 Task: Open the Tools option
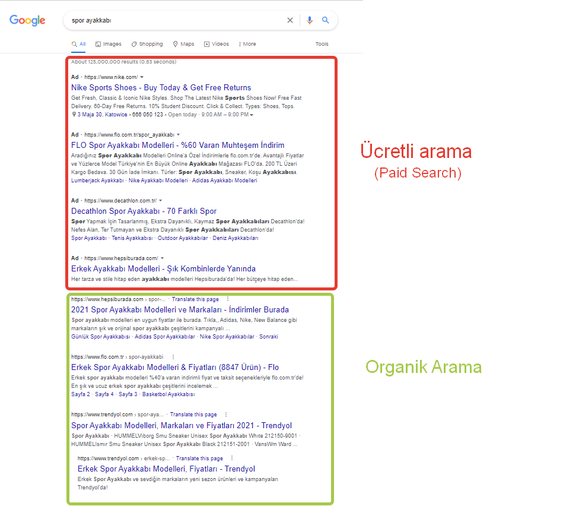click(322, 44)
